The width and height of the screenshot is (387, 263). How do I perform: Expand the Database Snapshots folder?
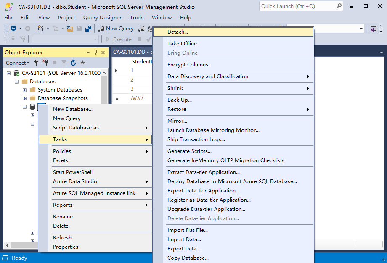pos(24,98)
